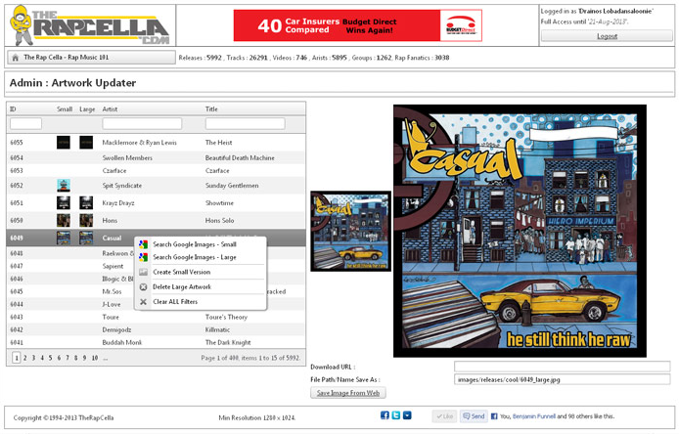Sort grid by Title column header
Screen dimensions: 679x434
pos(211,109)
